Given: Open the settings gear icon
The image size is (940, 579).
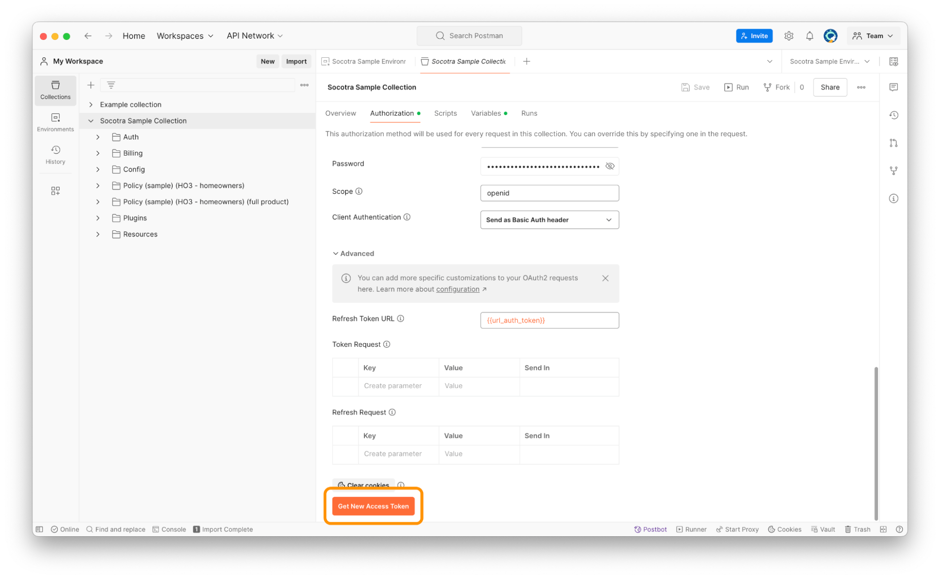Looking at the screenshot, I should tap(789, 36).
